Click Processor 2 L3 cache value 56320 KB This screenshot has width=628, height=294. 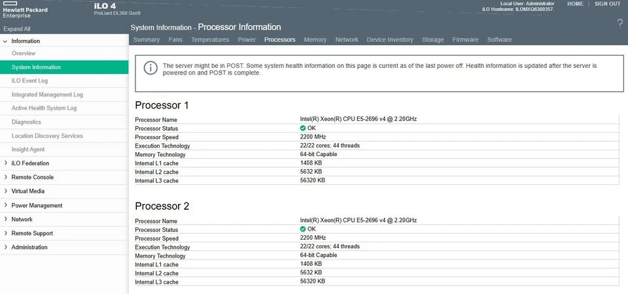313,281
